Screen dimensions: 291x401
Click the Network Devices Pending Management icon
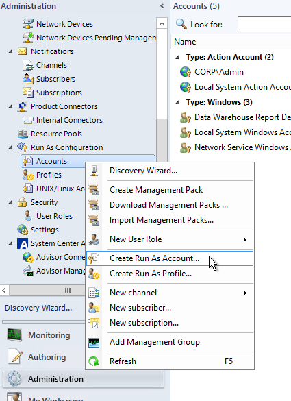[x=27, y=38]
